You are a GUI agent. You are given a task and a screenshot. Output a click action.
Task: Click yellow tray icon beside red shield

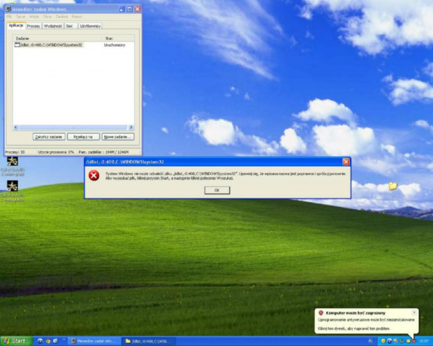coord(408,341)
